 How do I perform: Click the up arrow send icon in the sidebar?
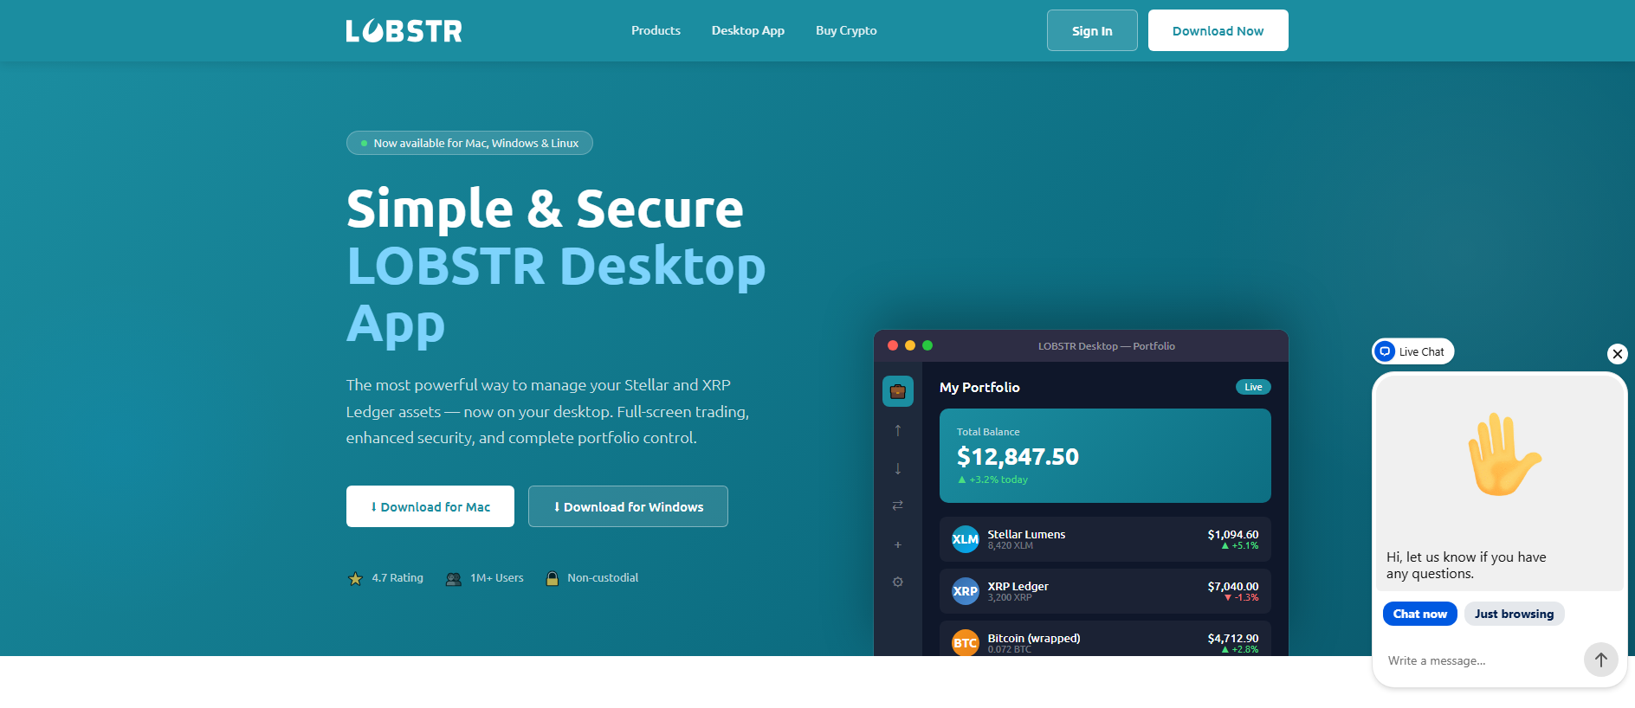(898, 430)
